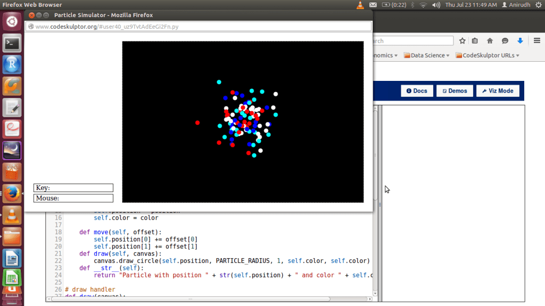This screenshot has width=545, height=306.
Task: Open the sound volume indicator
Action: (x=436, y=5)
